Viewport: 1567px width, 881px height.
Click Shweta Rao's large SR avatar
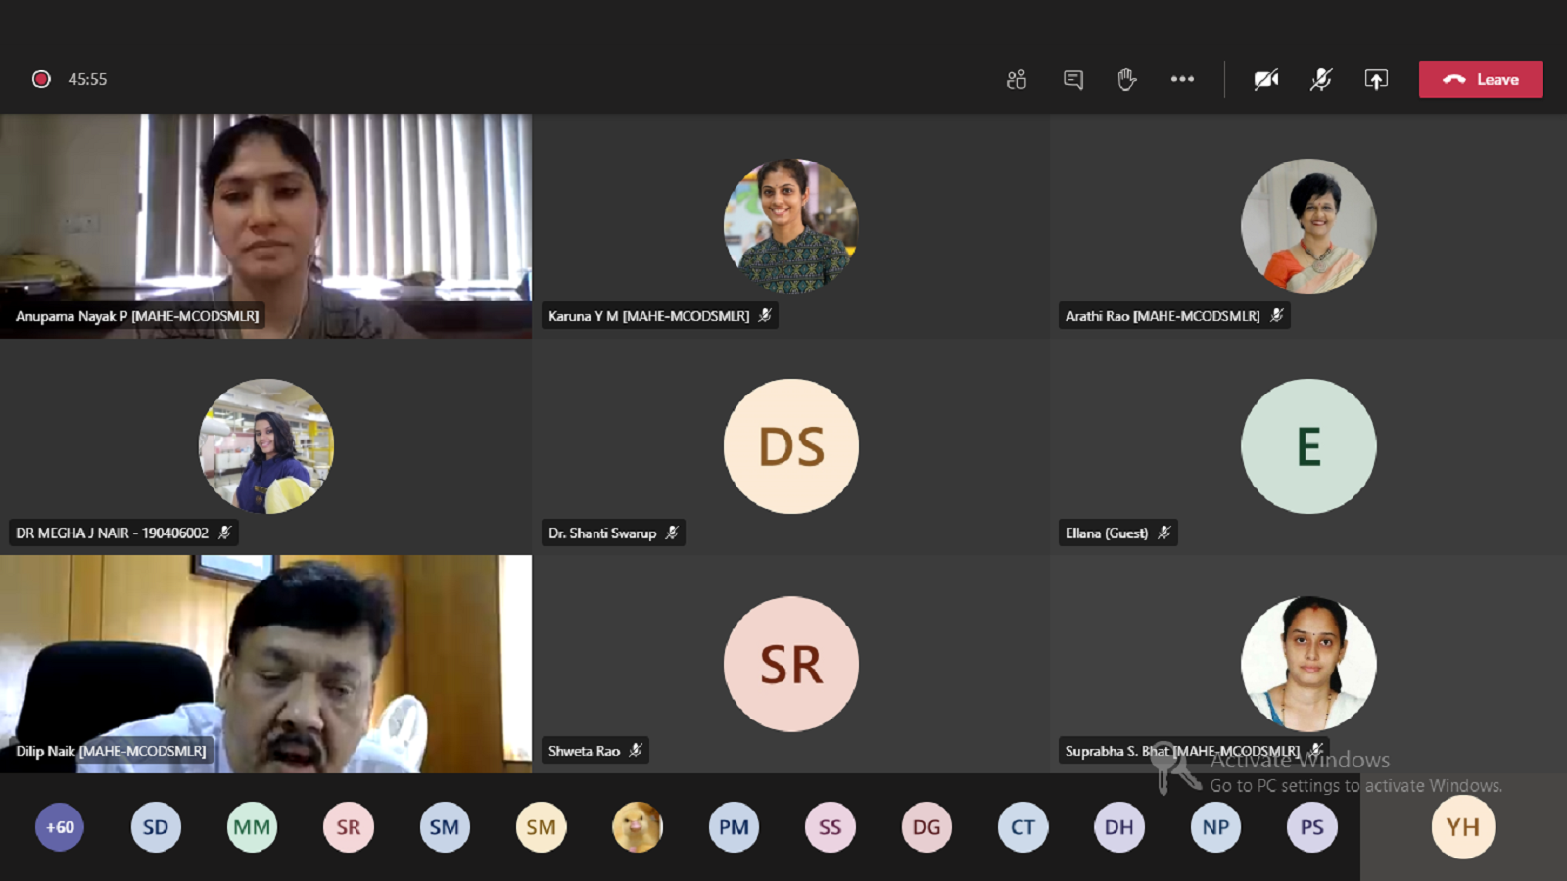[x=790, y=664]
